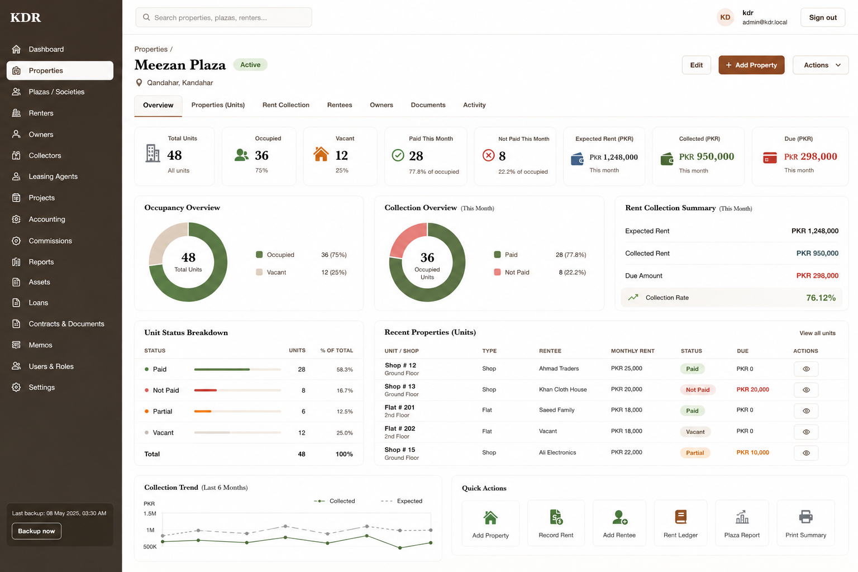Click the eye icon for Flat # 202
The height and width of the screenshot is (572, 858).
[x=806, y=432]
